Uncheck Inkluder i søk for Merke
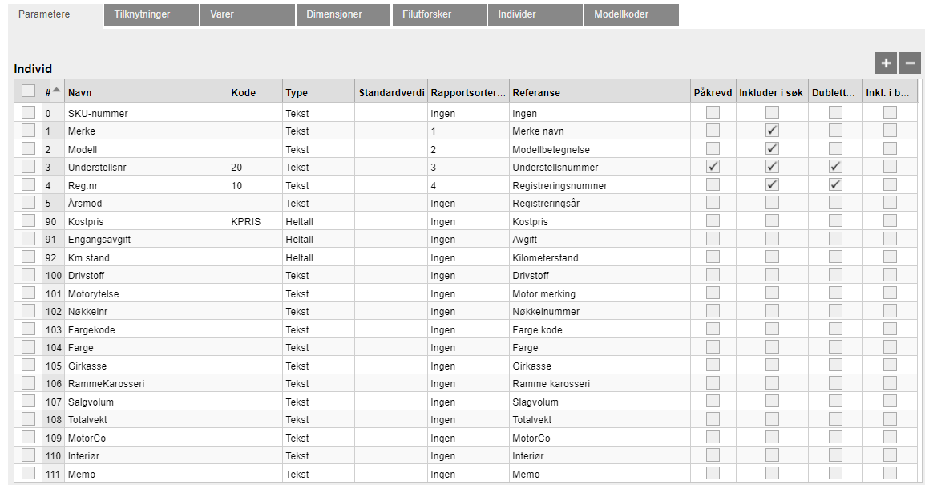The image size is (925, 485). point(772,131)
